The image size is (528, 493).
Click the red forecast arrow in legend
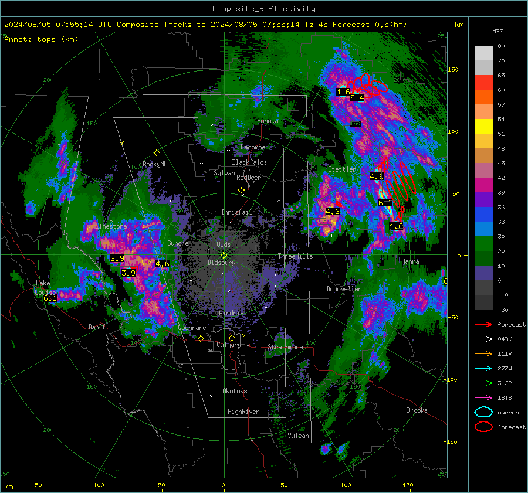[483, 324]
